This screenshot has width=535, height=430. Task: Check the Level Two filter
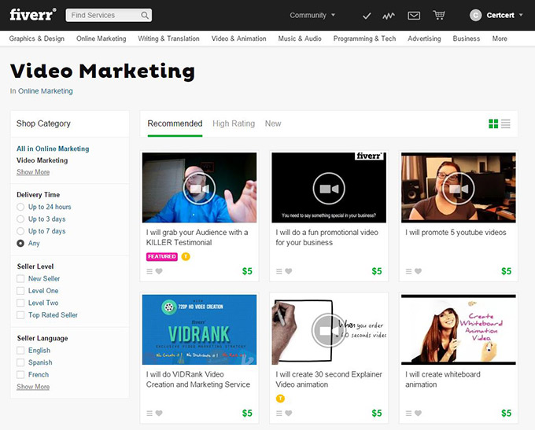[x=20, y=303]
